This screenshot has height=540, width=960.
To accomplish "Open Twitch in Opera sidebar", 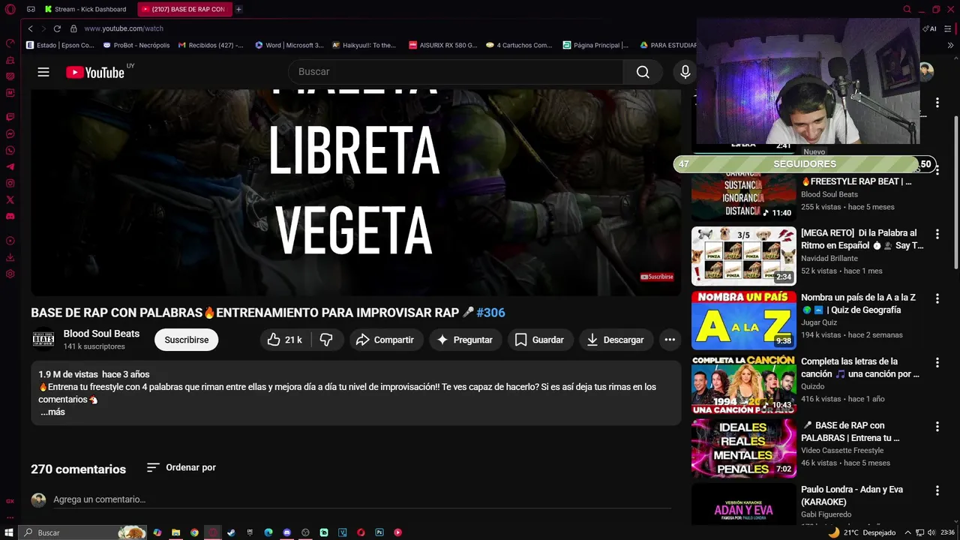I will click(x=10, y=117).
